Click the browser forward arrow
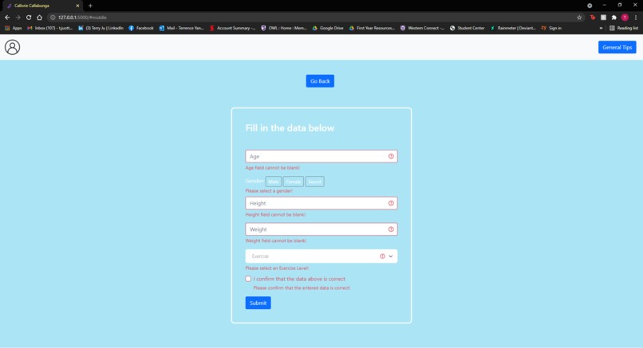This screenshot has width=643, height=348. [18, 18]
